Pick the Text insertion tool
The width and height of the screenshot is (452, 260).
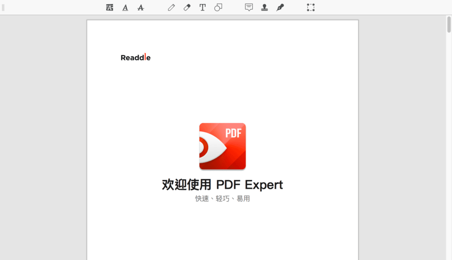[203, 7]
